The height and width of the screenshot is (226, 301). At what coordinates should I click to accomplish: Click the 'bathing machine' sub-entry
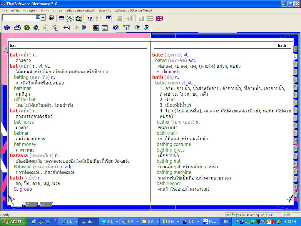[x=174, y=172]
